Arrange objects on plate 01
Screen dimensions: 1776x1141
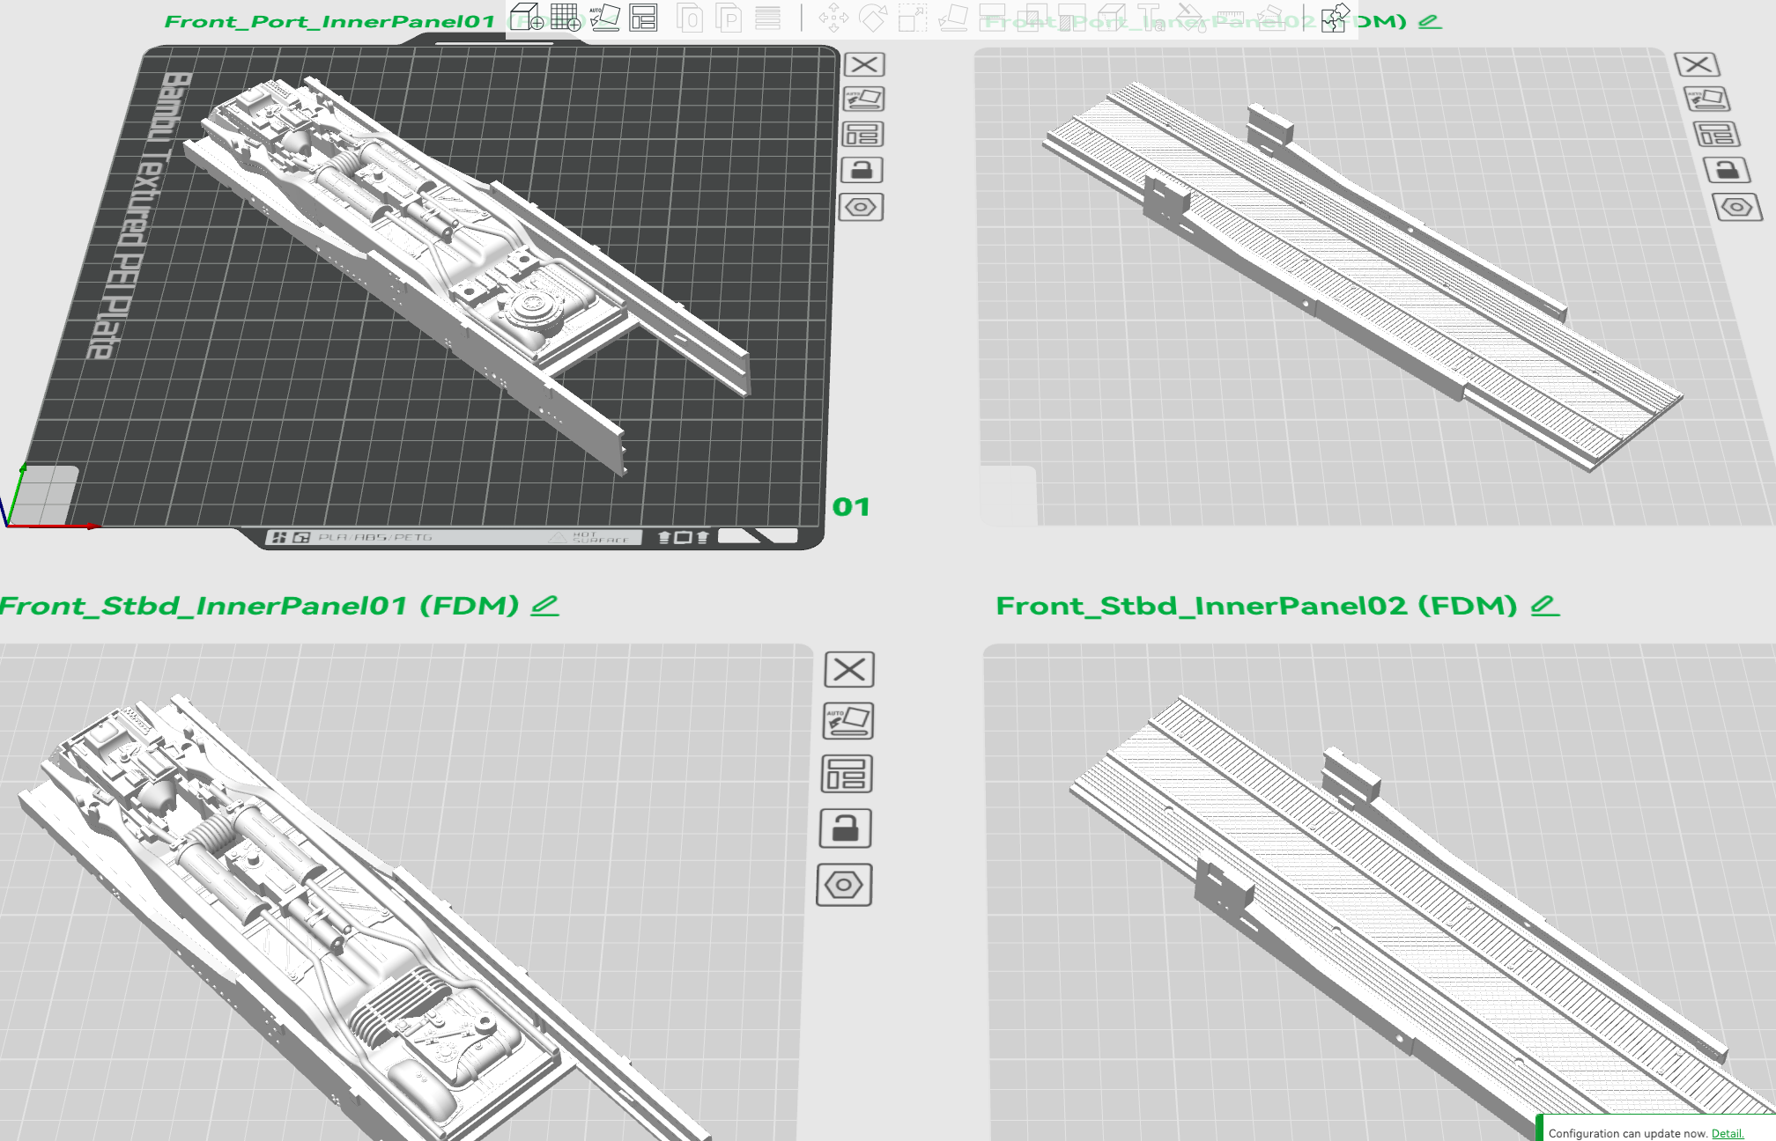click(862, 134)
